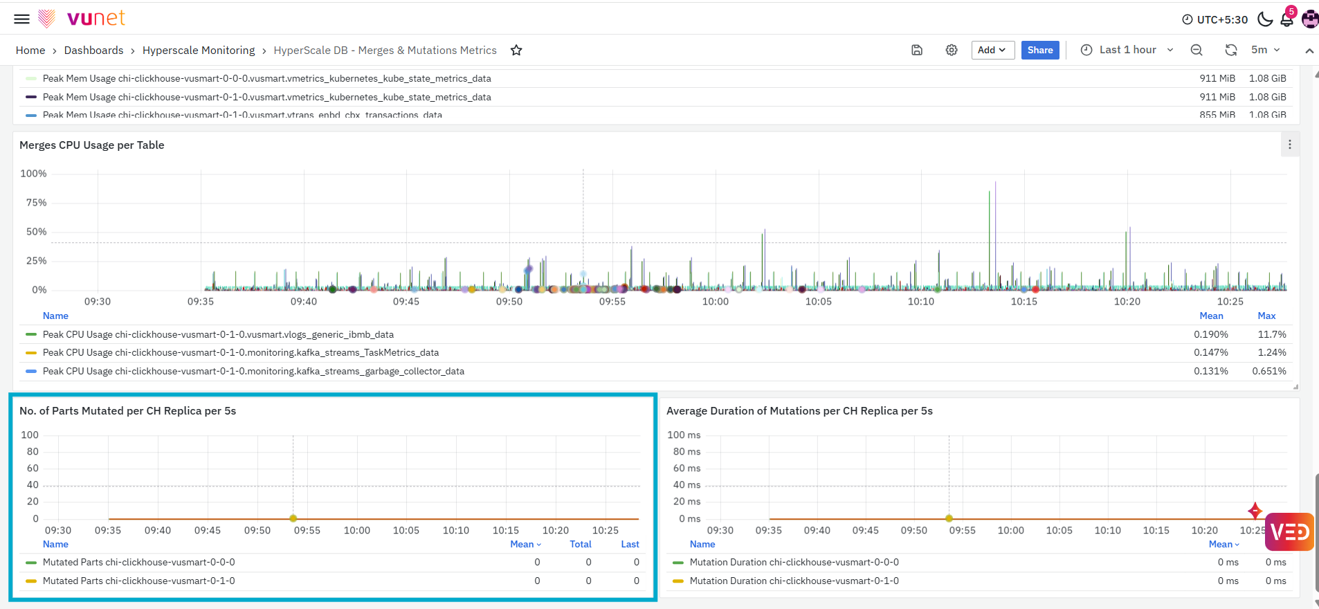The height and width of the screenshot is (609, 1319).
Task: Open Hyperscale Monitoring breadcrumb
Action: 199,50
